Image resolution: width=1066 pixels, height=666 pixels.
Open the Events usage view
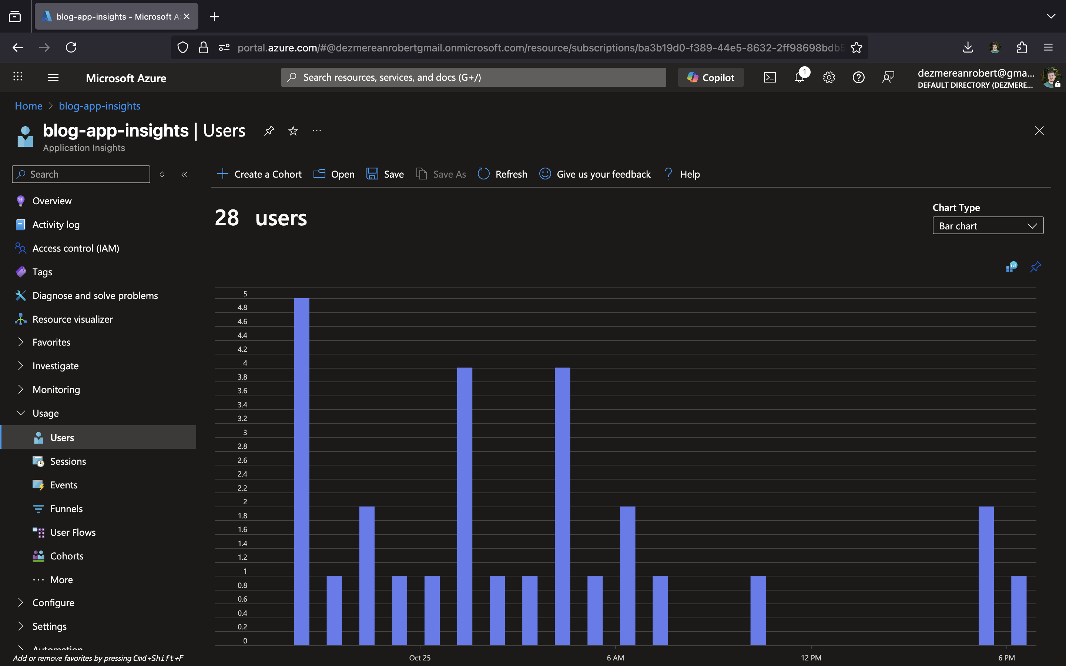(x=64, y=485)
